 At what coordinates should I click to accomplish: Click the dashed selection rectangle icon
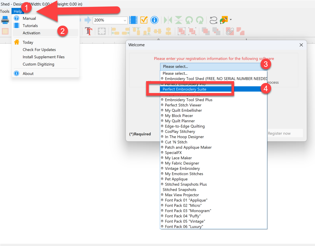tap(102, 31)
